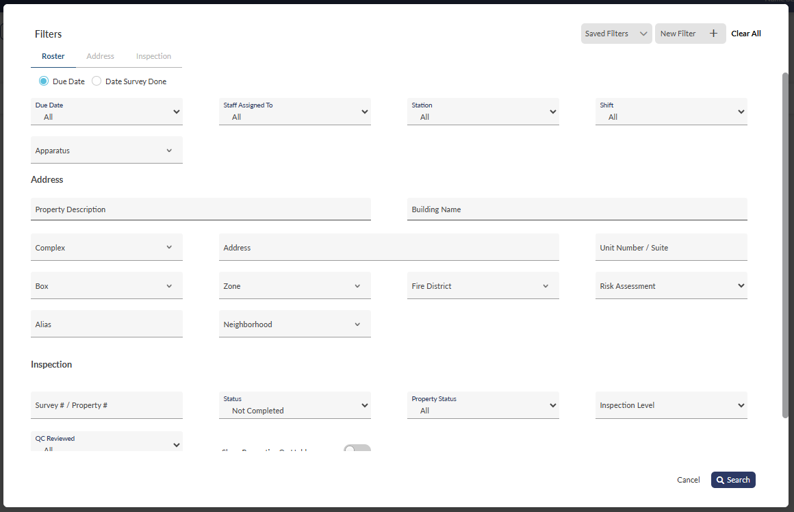Click the magnifier Search button

point(733,480)
